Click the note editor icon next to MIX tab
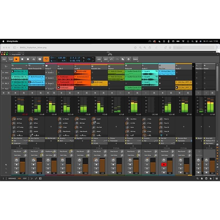 pos(32,178)
